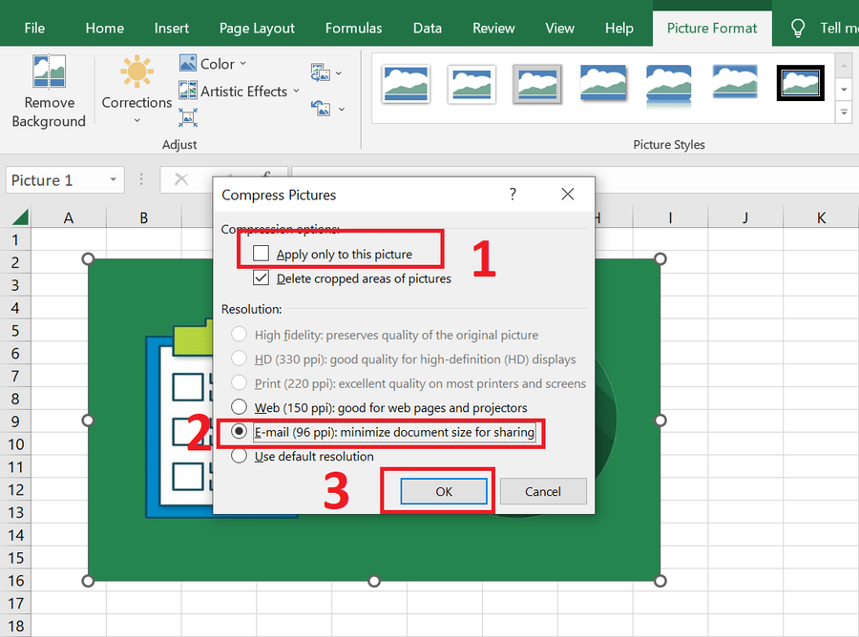Image resolution: width=859 pixels, height=637 pixels.
Task: Apply the first picture style thumbnail
Action: [x=406, y=84]
